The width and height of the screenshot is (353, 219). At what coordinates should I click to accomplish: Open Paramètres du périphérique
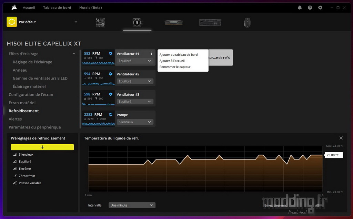(35, 127)
